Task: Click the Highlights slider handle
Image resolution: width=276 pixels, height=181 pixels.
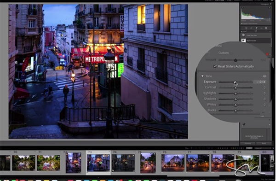Action: point(236,93)
